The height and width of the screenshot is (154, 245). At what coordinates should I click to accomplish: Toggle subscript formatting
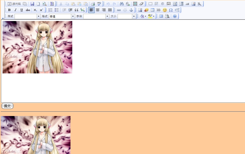point(35,10)
